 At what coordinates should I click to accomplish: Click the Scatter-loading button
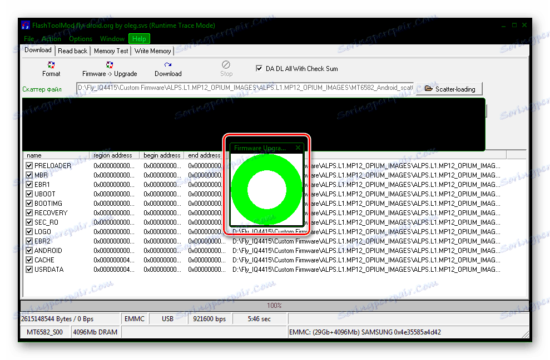[450, 89]
